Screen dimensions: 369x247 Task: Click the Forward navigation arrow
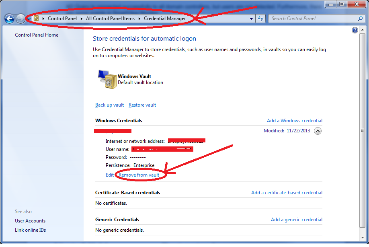click(x=20, y=19)
